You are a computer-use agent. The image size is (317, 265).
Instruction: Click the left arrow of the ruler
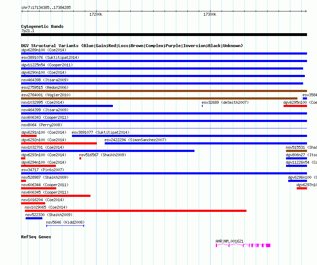tap(22, 11)
